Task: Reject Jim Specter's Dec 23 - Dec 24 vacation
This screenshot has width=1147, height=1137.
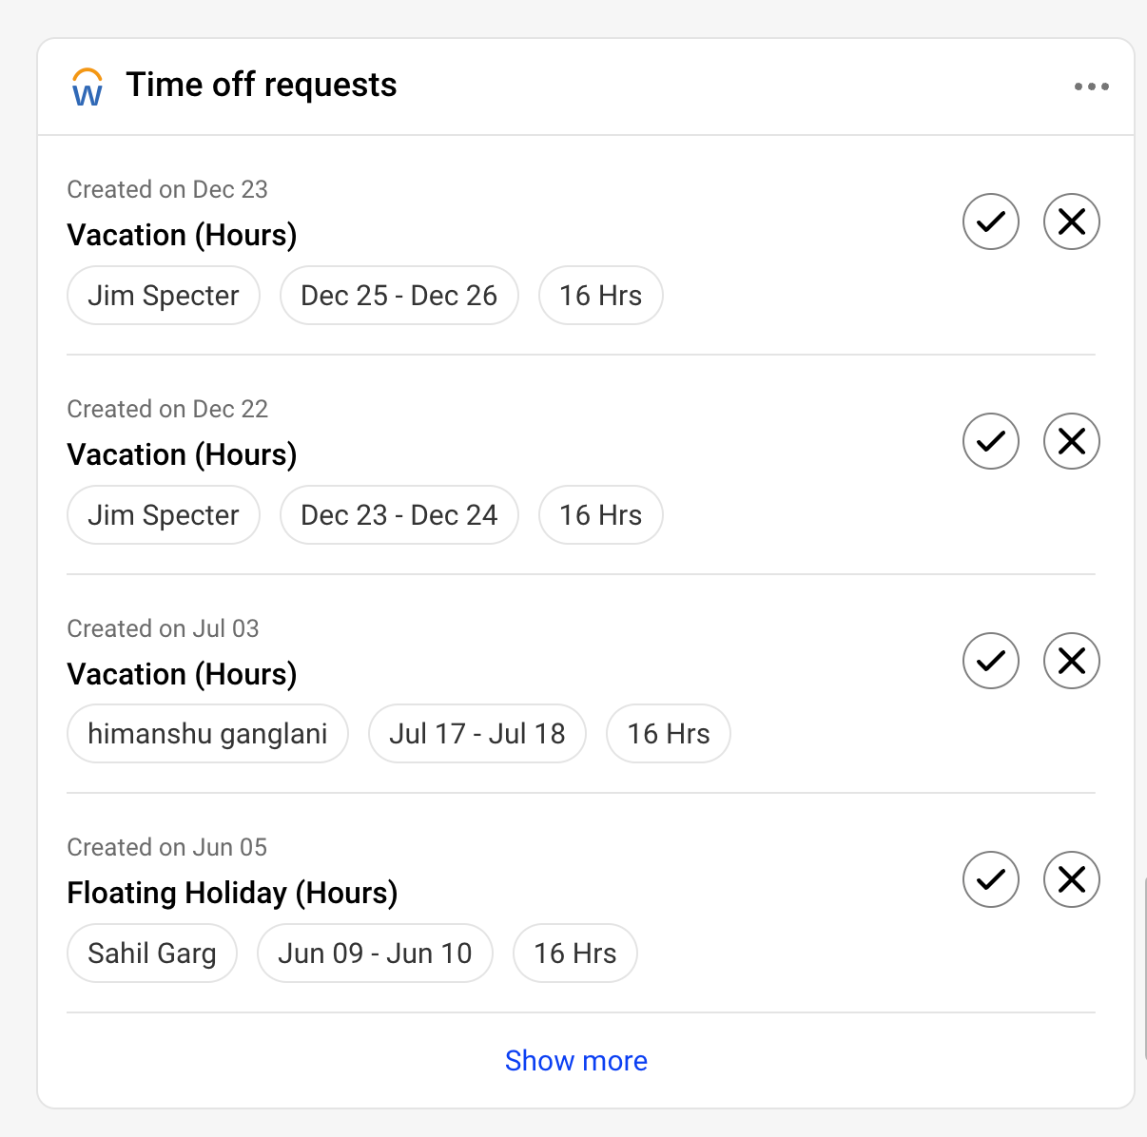Action: click(1071, 441)
